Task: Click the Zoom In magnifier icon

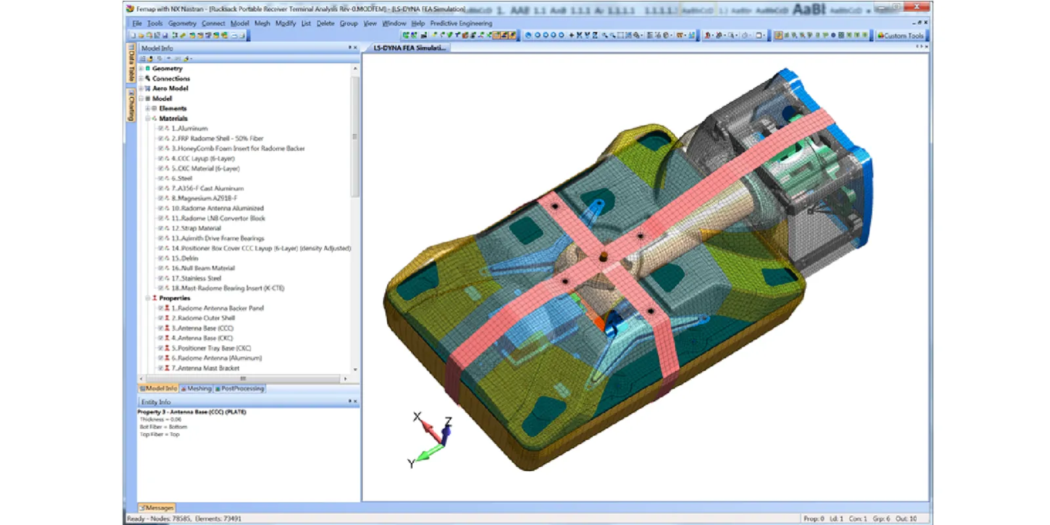Action: coord(605,35)
